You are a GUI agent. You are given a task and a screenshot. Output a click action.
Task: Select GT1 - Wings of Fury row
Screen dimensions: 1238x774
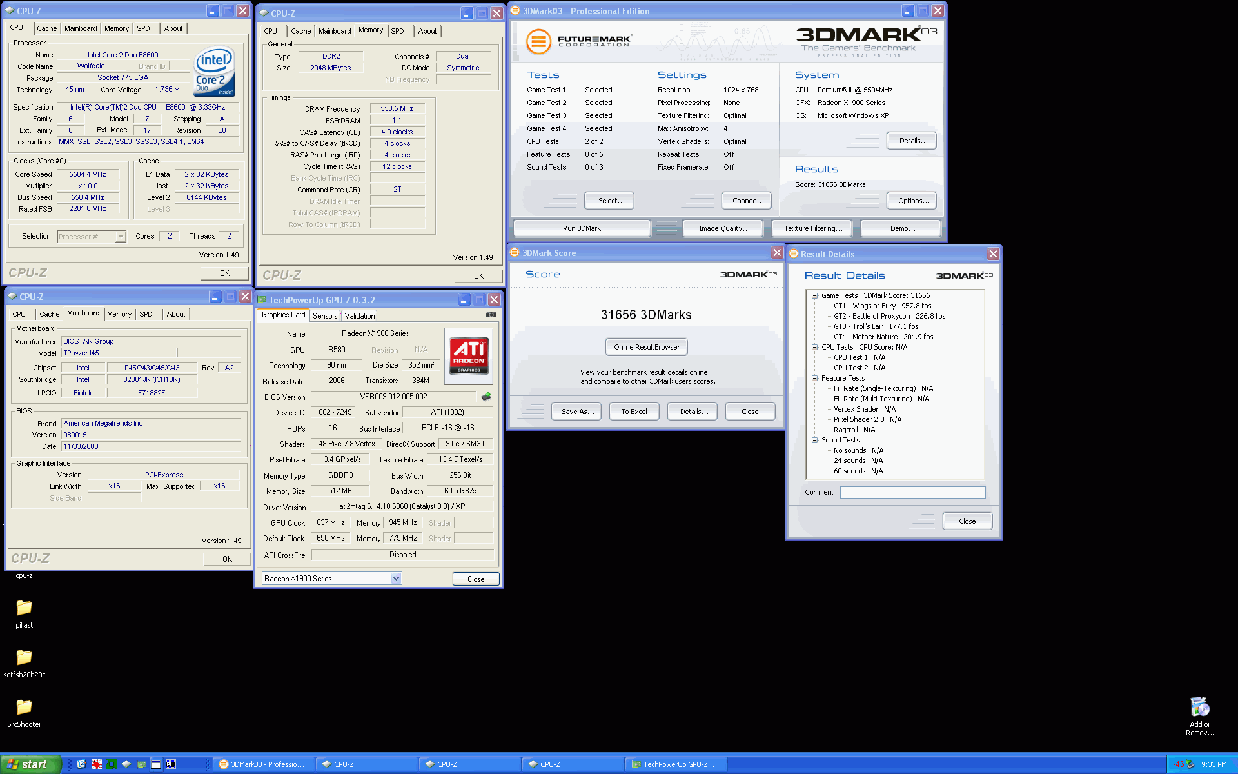pyautogui.click(x=882, y=306)
